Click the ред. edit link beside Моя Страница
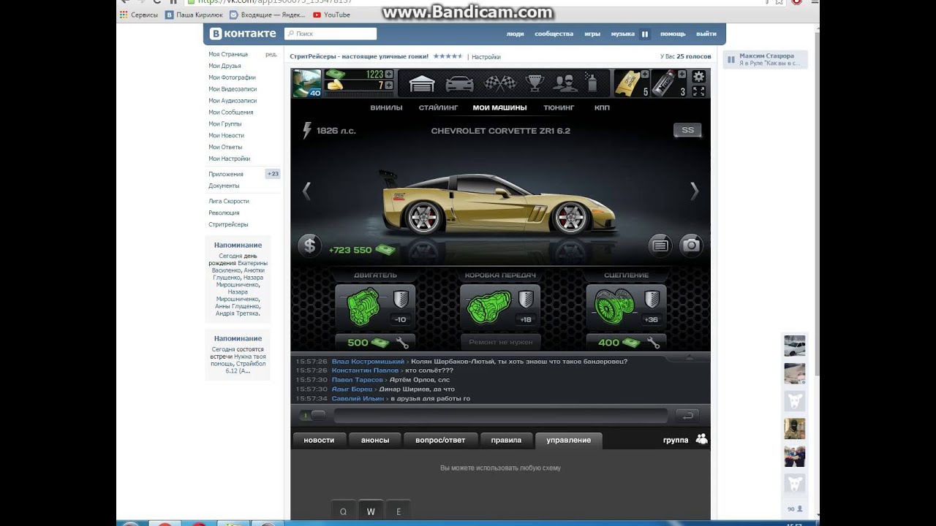Image resolution: width=936 pixels, height=526 pixels. (271, 54)
